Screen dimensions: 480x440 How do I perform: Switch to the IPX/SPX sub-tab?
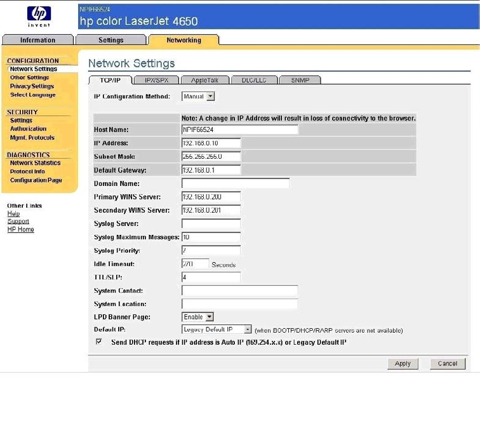point(156,80)
